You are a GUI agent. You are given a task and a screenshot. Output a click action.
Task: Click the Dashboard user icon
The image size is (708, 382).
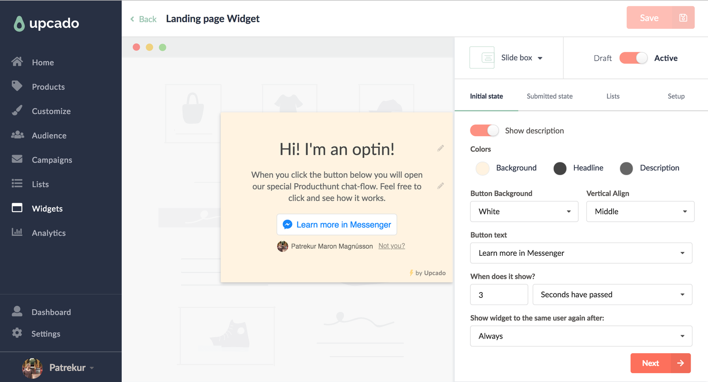(x=17, y=311)
